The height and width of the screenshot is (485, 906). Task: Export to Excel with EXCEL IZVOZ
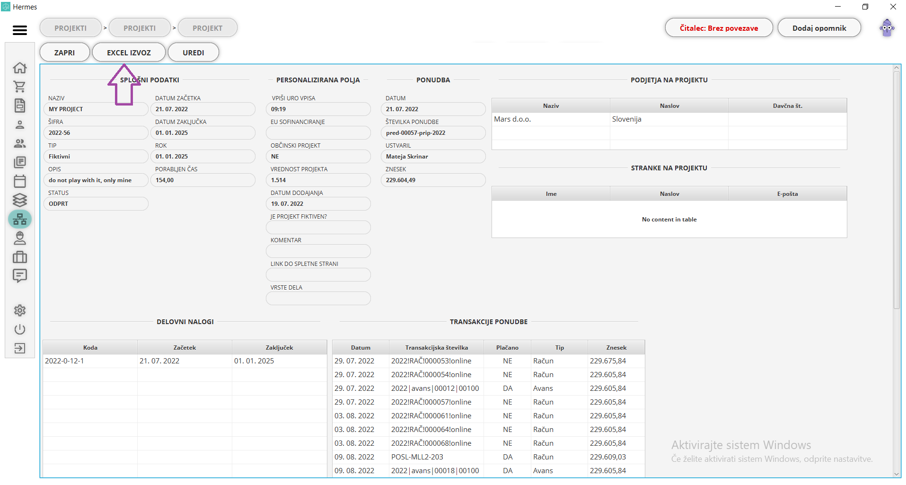(x=129, y=53)
